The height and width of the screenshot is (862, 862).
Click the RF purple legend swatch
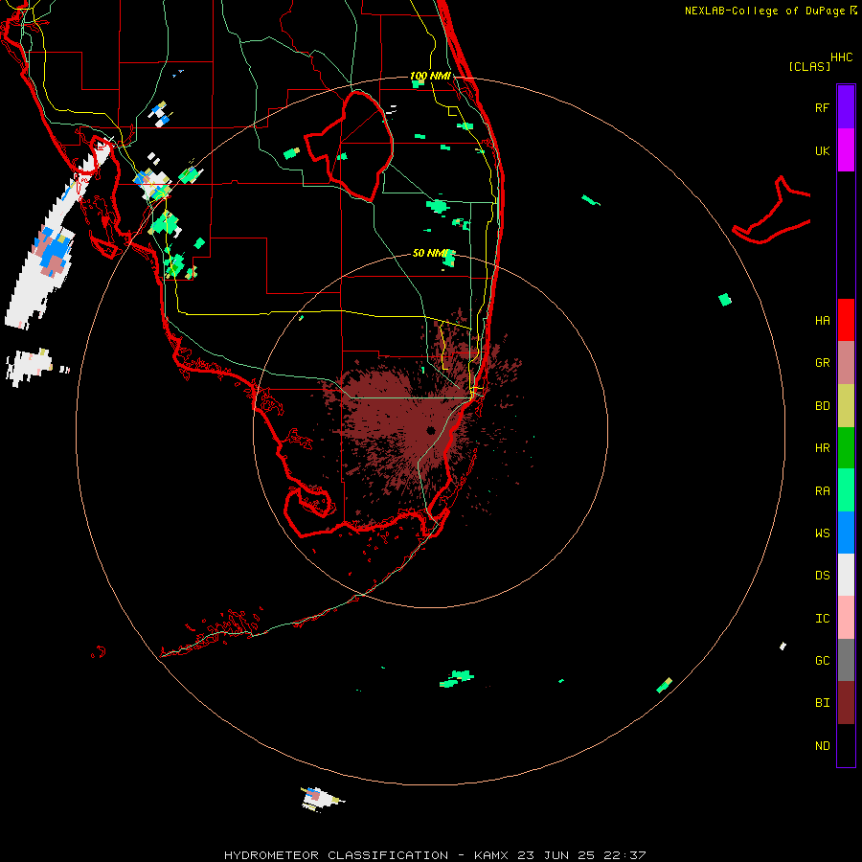[846, 107]
